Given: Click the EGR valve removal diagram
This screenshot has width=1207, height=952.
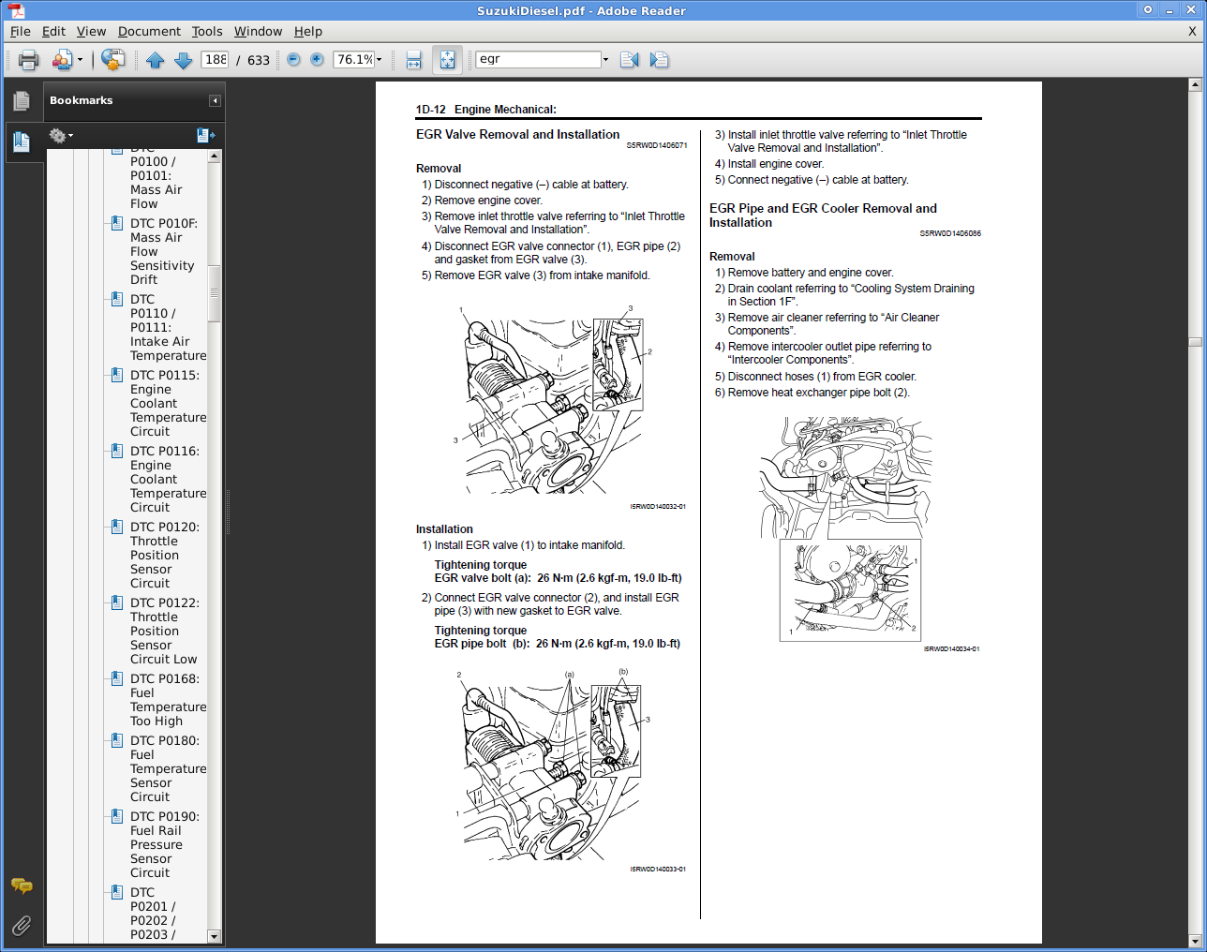Looking at the screenshot, I should tap(555, 400).
